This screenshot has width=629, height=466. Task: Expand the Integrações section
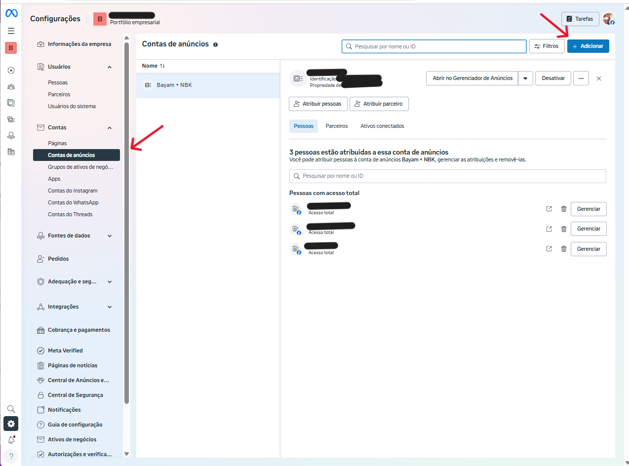click(x=110, y=307)
